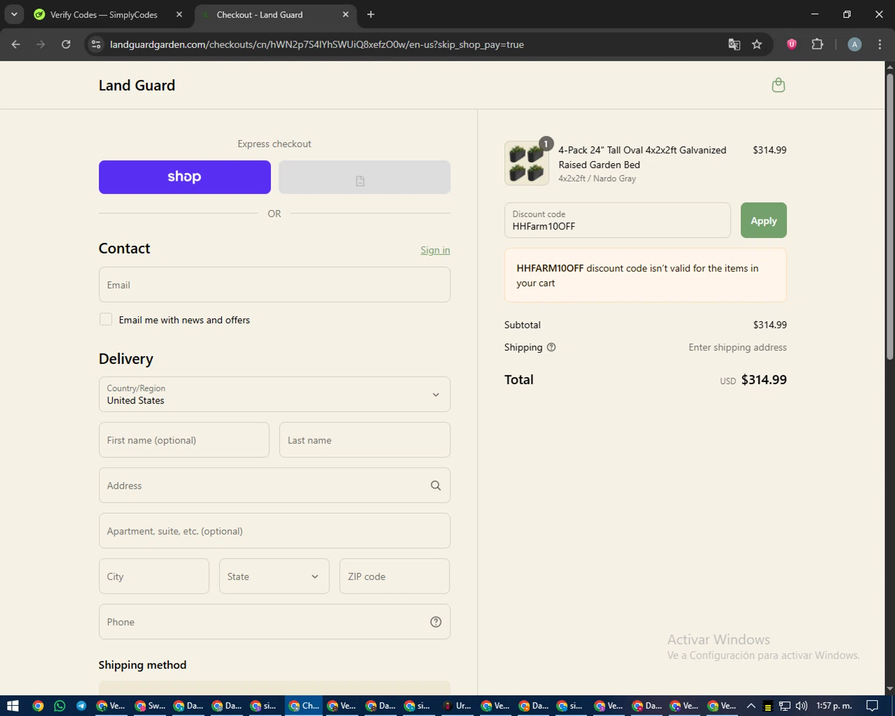Open the State dropdown
Viewport: 895px width, 716px height.
click(274, 576)
